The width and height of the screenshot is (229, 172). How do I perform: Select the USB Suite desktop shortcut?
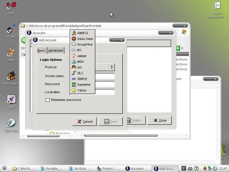(11, 125)
